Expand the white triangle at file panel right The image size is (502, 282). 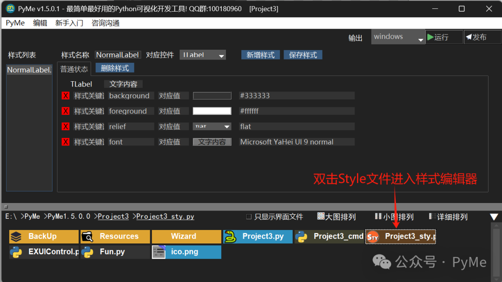coord(494,217)
